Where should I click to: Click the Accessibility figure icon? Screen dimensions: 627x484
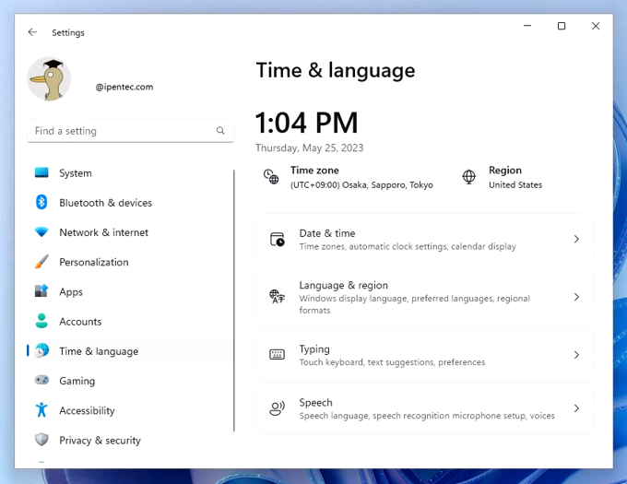[41, 409]
